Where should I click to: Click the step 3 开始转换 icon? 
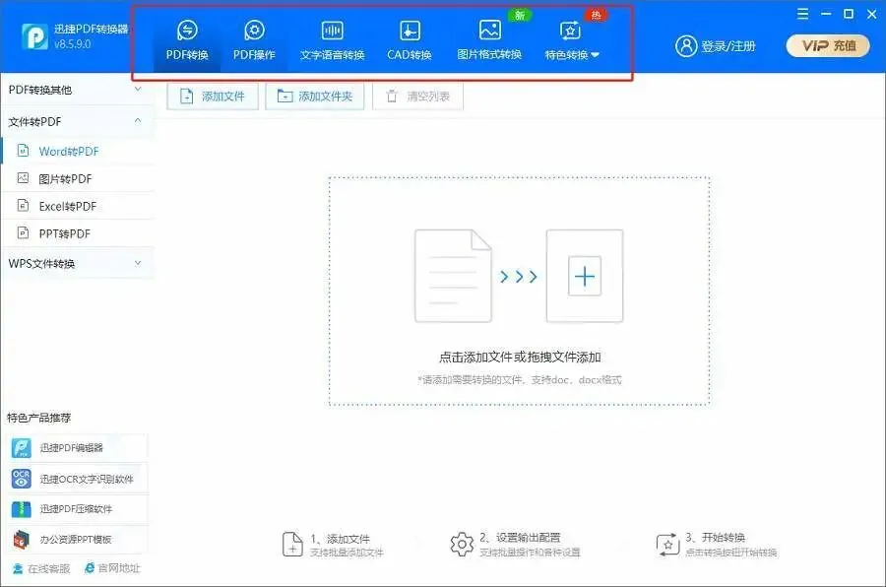[x=667, y=545]
